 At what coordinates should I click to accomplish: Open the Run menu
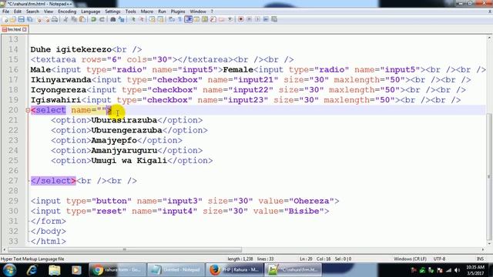(x=162, y=12)
